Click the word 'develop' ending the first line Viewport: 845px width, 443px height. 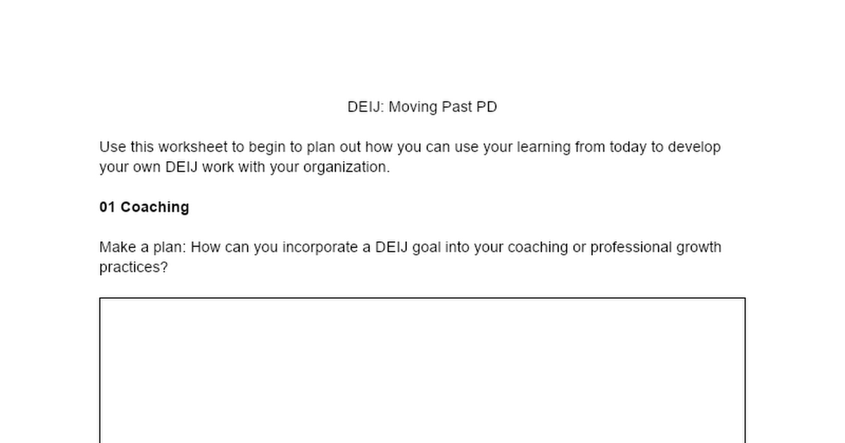pyautogui.click(x=694, y=147)
